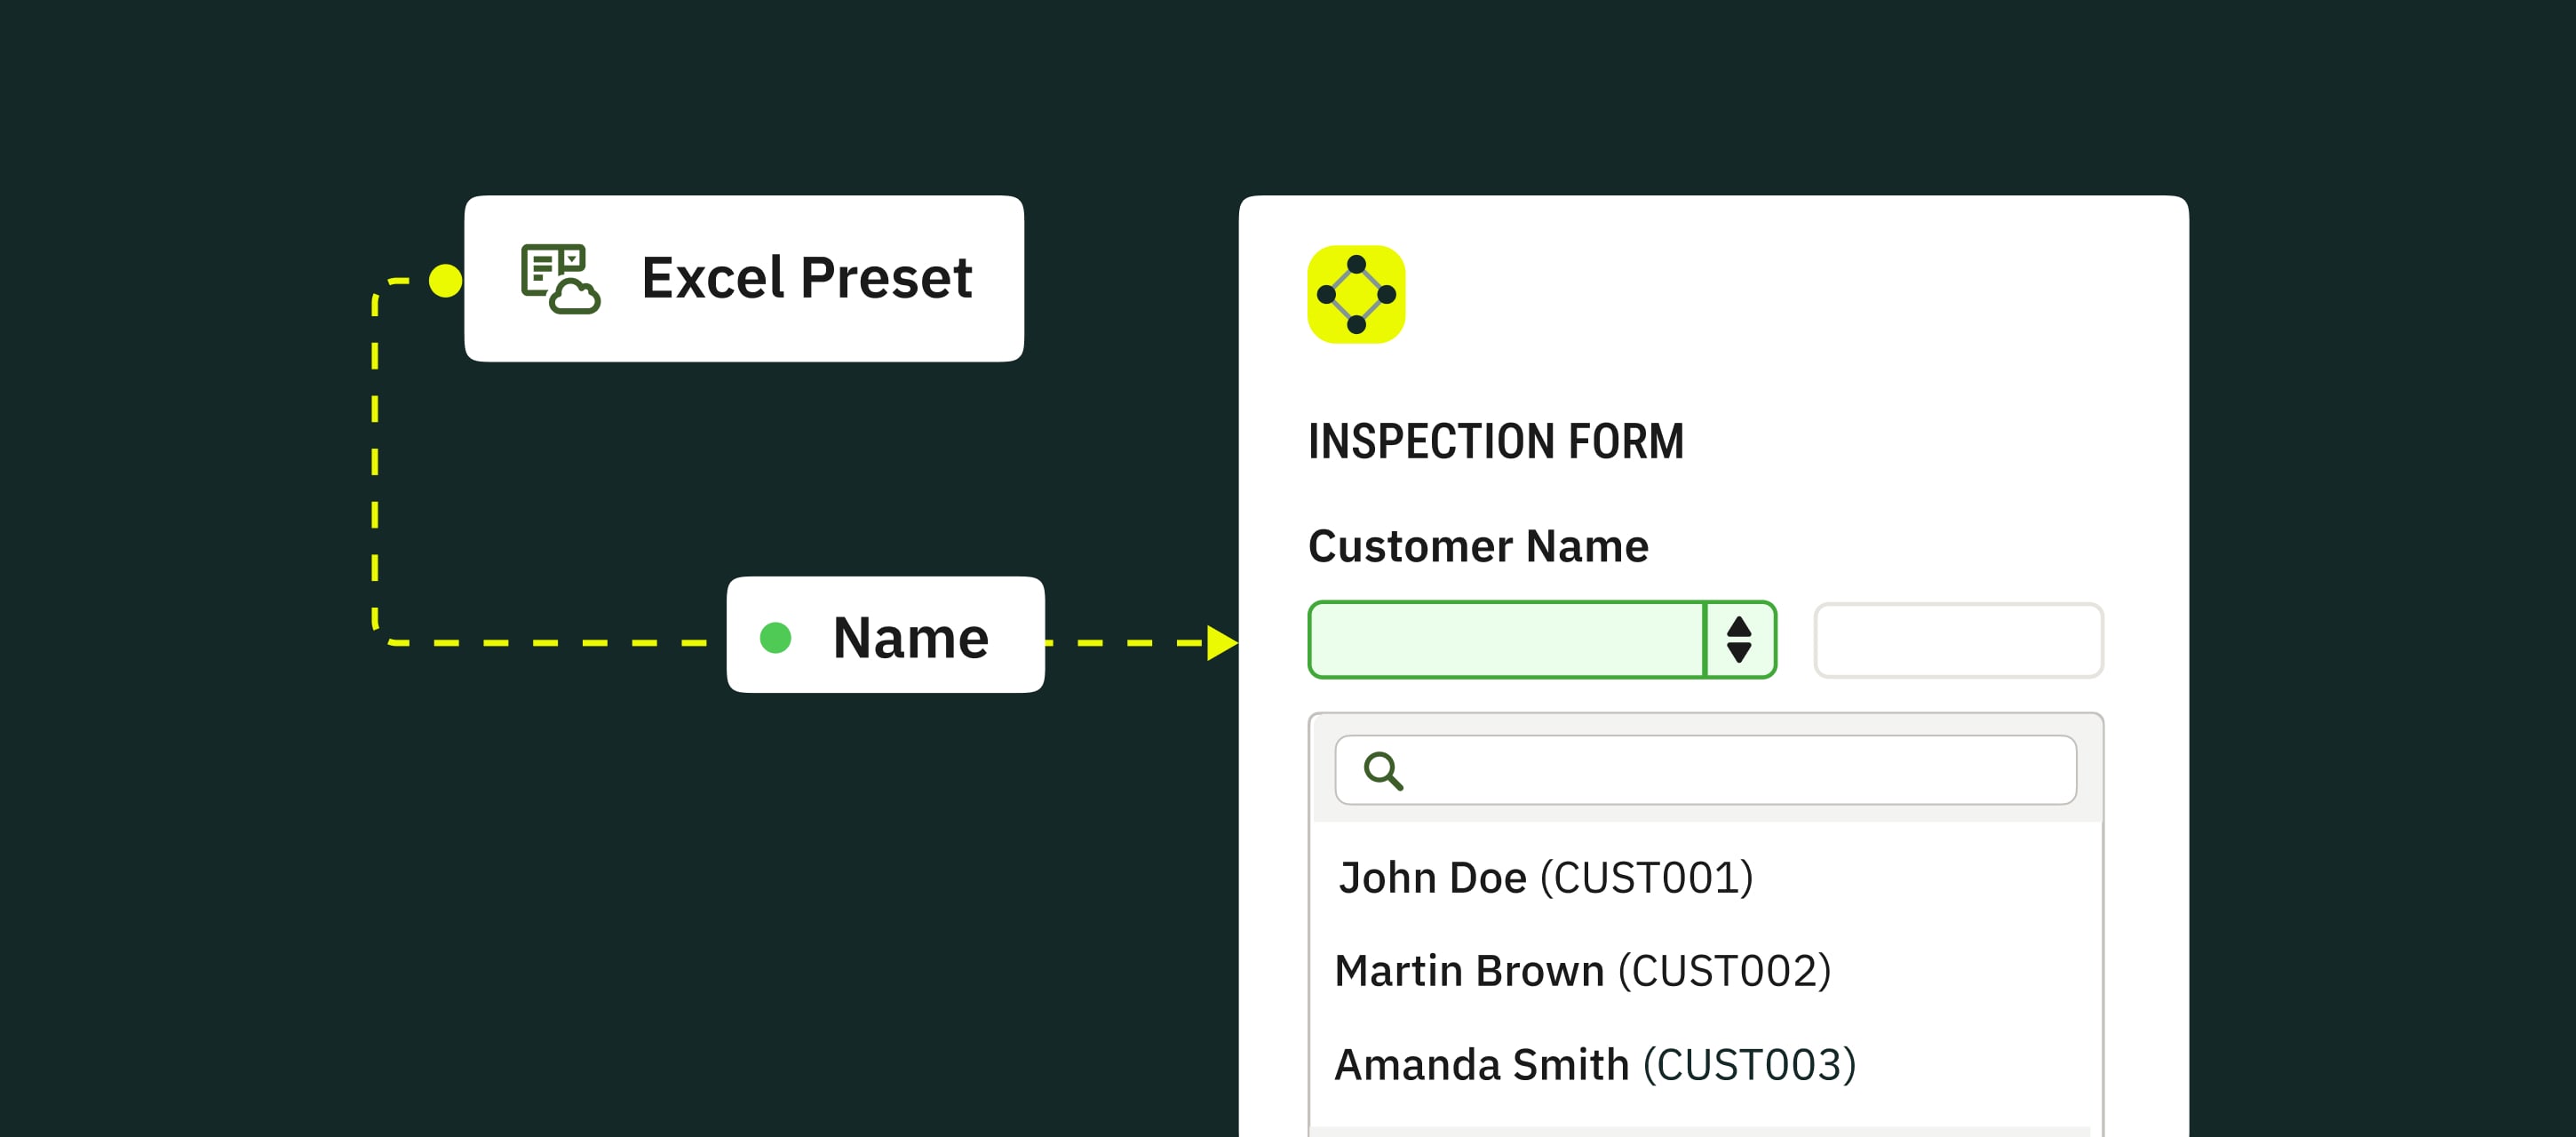Viewport: 2576px width, 1137px height.
Task: Click the yellow arrowhead pointing to the form
Action: click(x=1221, y=643)
